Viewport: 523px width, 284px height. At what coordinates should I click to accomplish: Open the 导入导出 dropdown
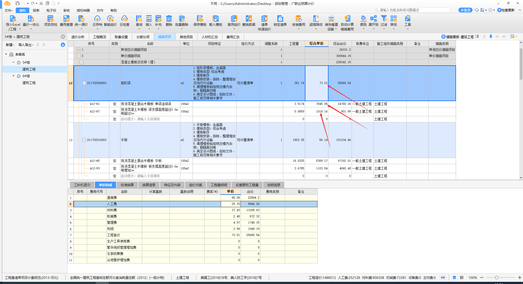[x=26, y=45]
